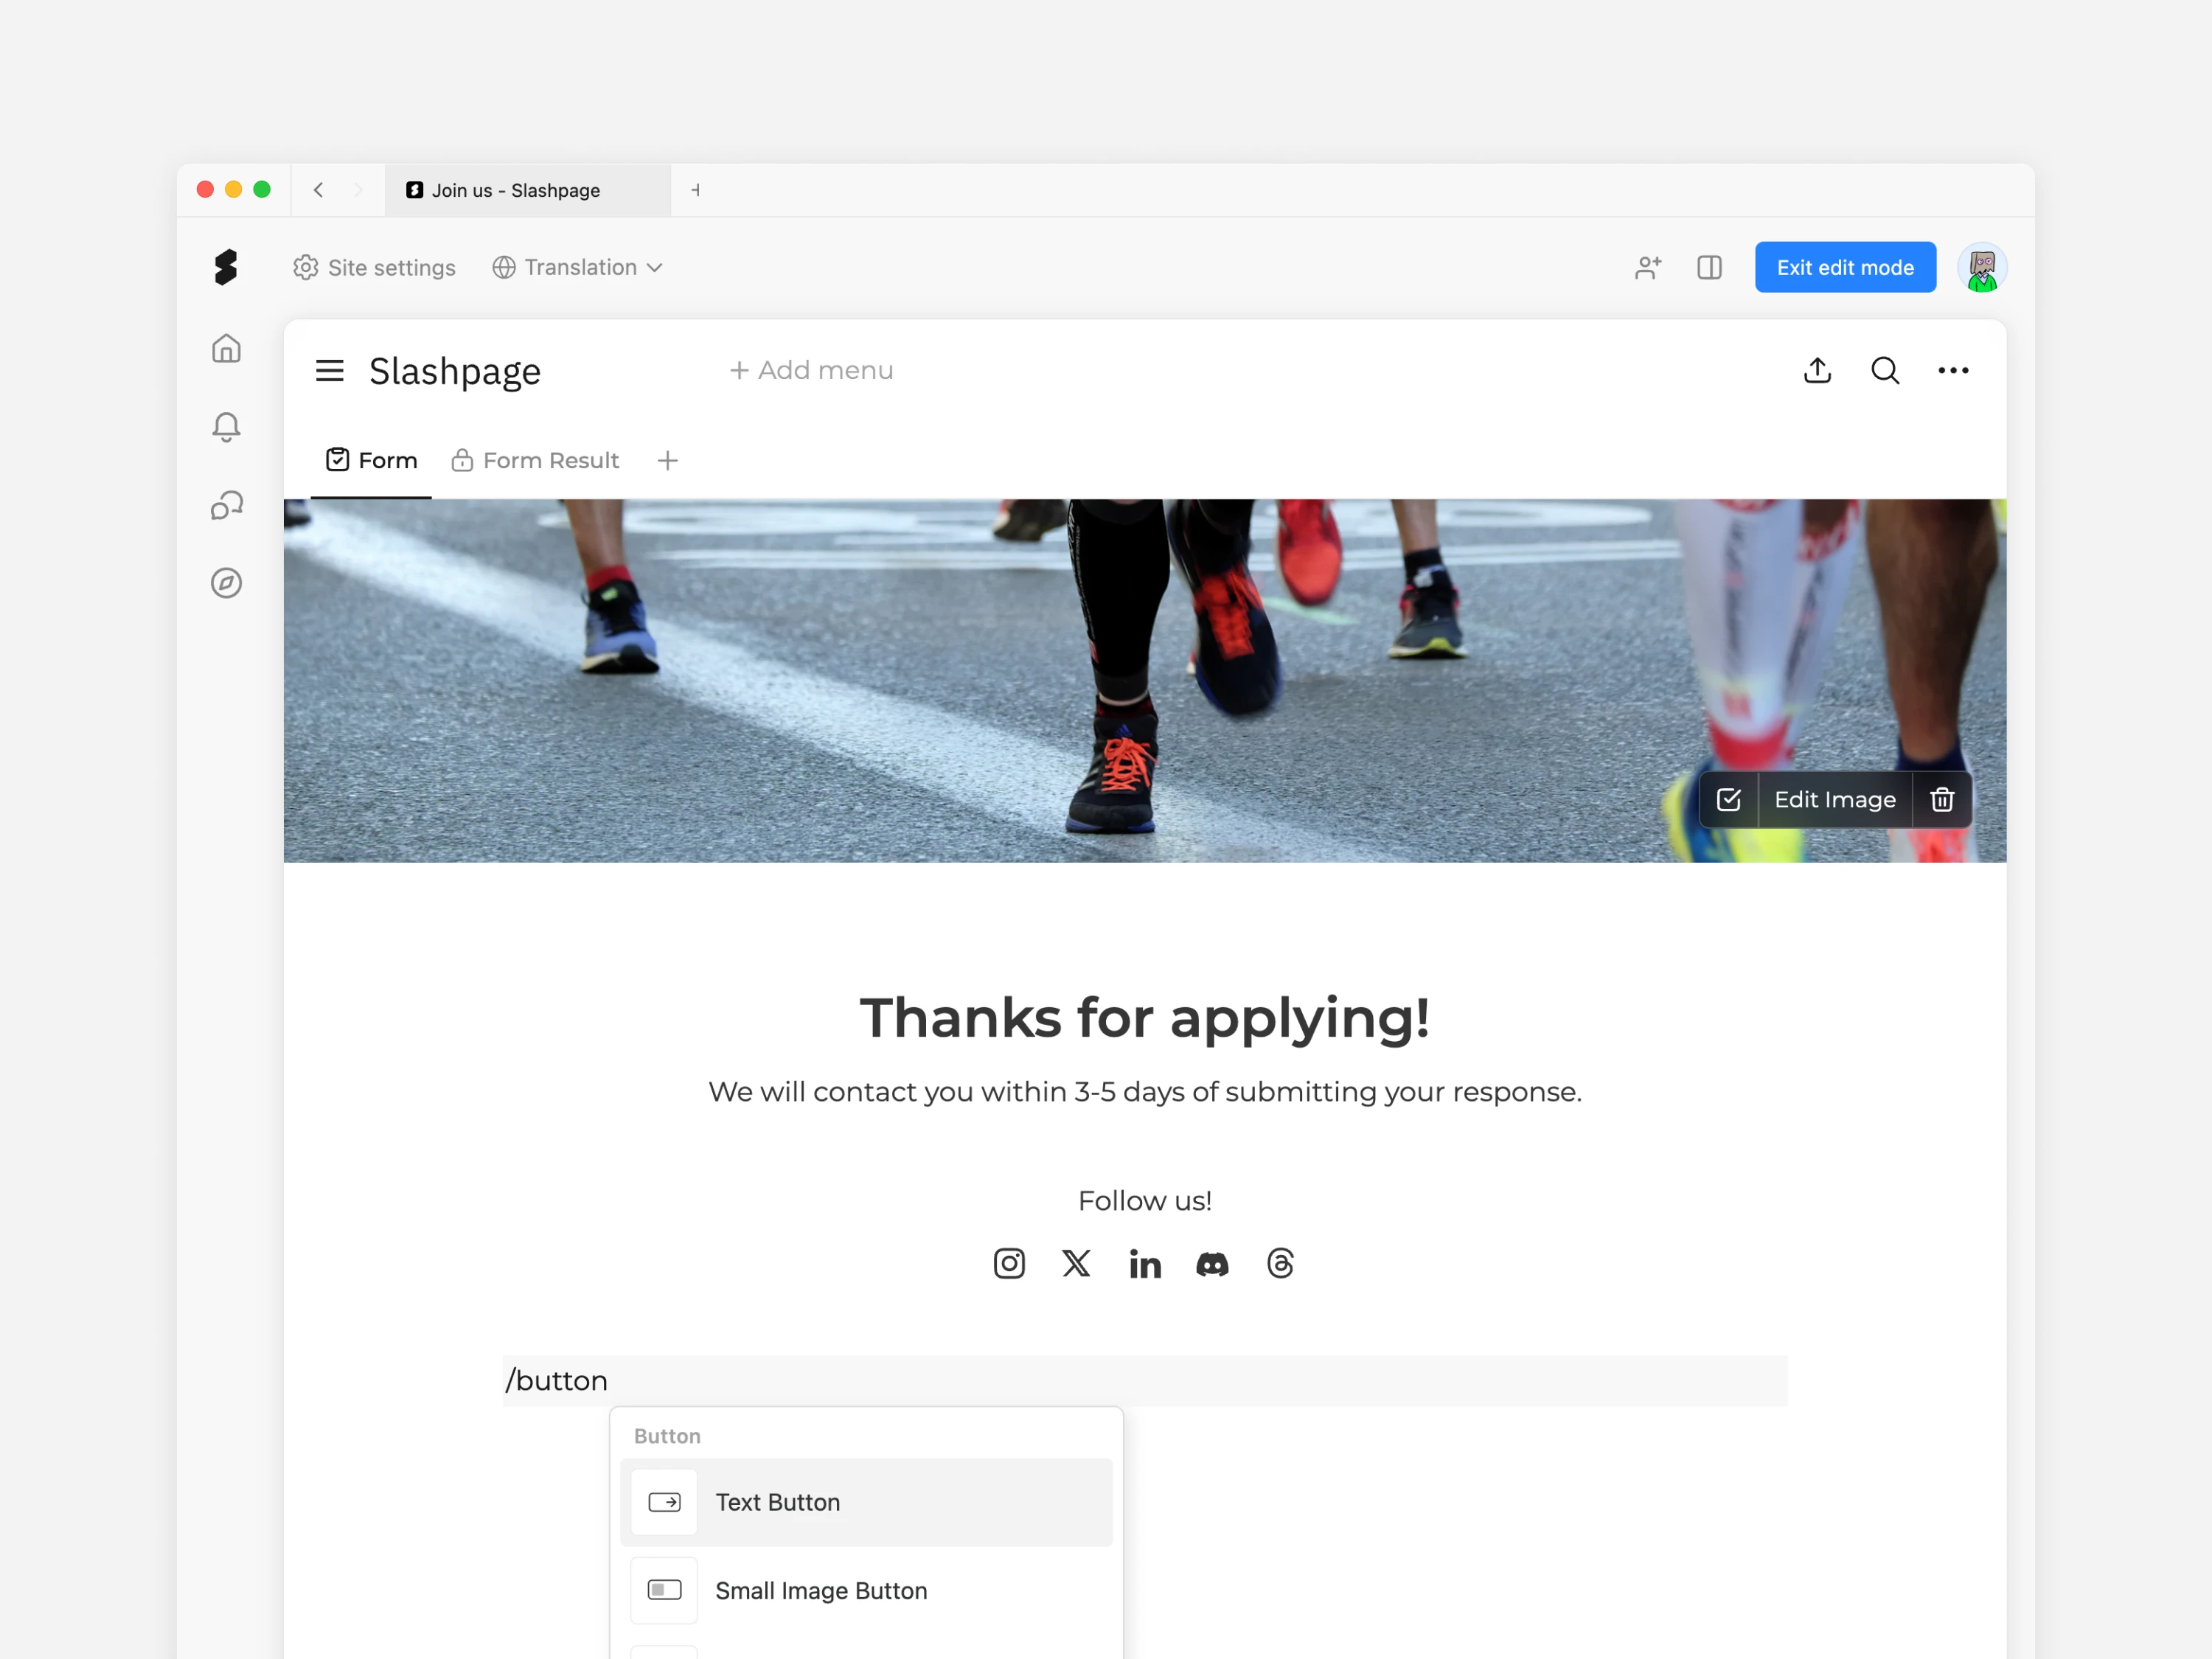Open the search magnifier icon

coord(1884,370)
